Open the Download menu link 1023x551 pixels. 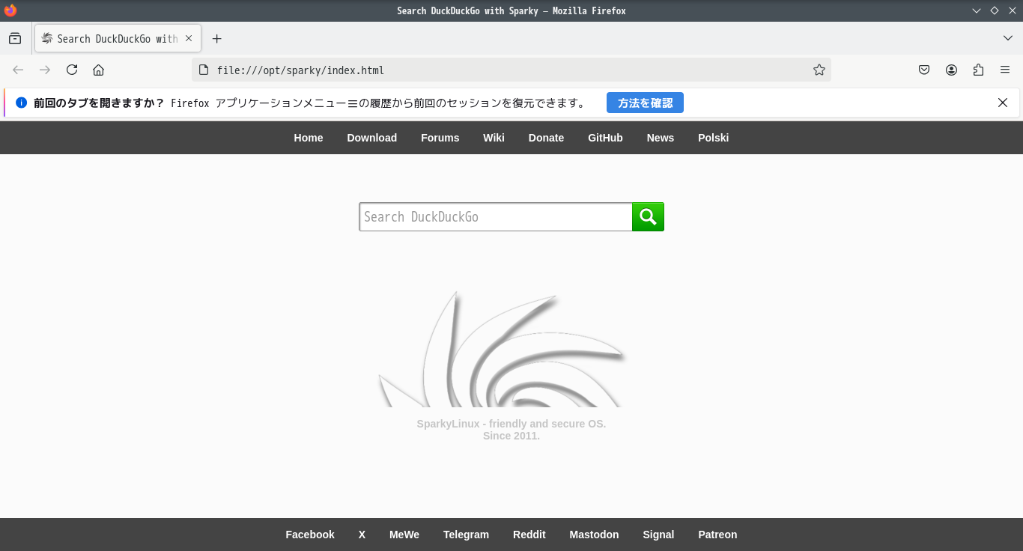click(x=372, y=138)
